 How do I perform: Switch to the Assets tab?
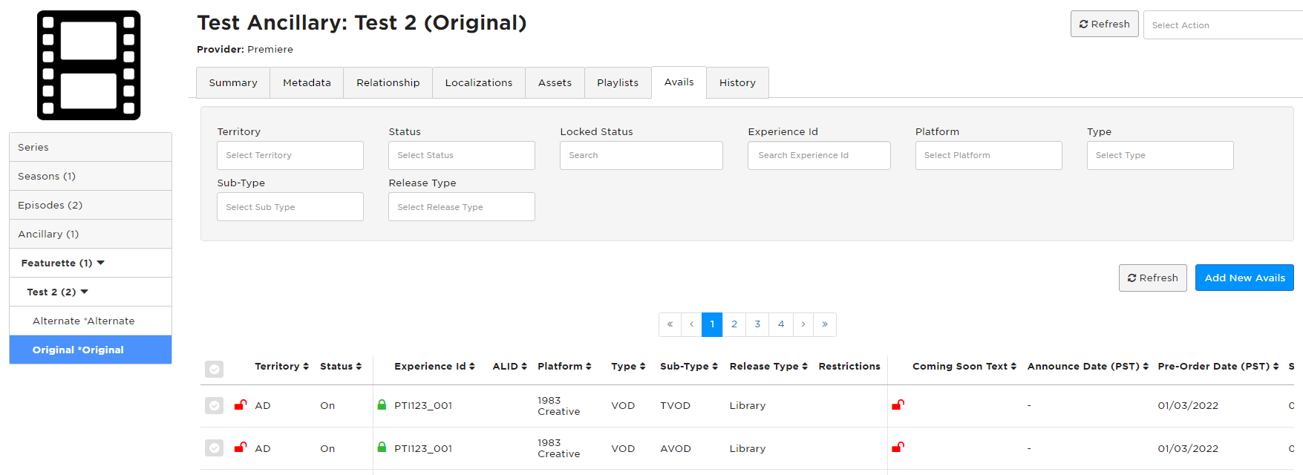click(x=555, y=82)
